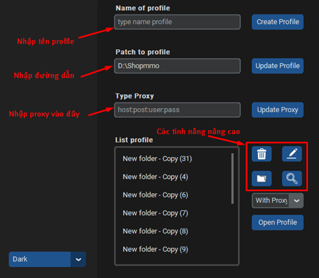Expand the With Proxy dropdown arrow

296,201
